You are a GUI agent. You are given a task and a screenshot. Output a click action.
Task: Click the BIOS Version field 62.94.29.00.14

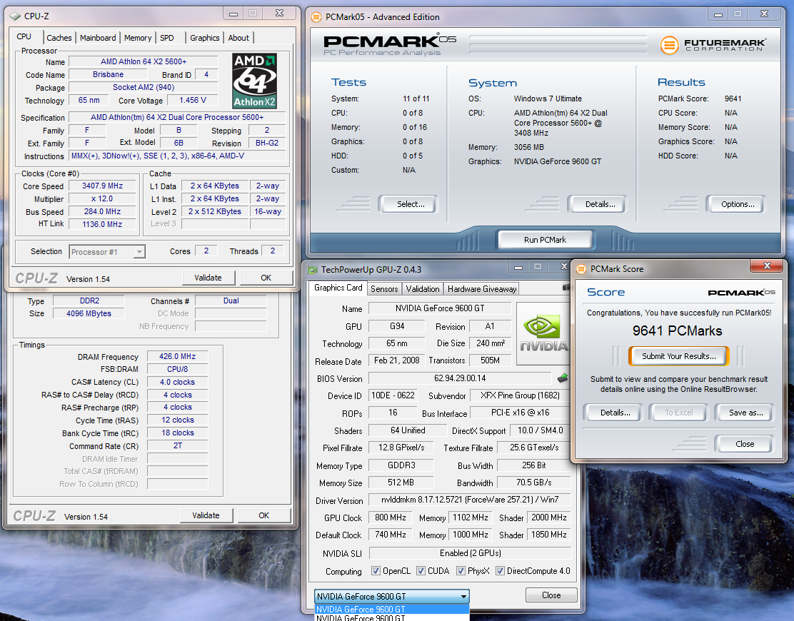click(x=460, y=378)
